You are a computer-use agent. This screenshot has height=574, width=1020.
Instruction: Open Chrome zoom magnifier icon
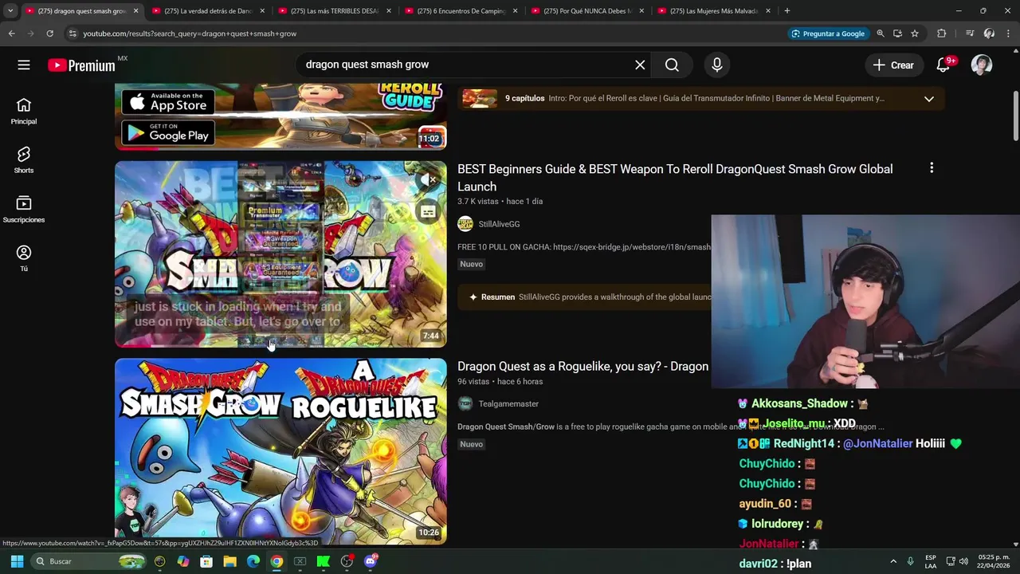tap(881, 33)
